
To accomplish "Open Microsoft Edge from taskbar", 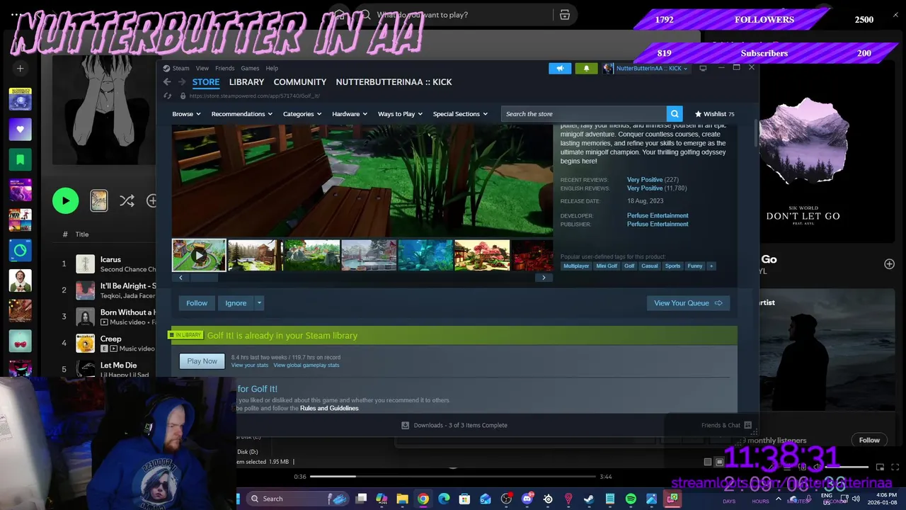I will [x=444, y=499].
